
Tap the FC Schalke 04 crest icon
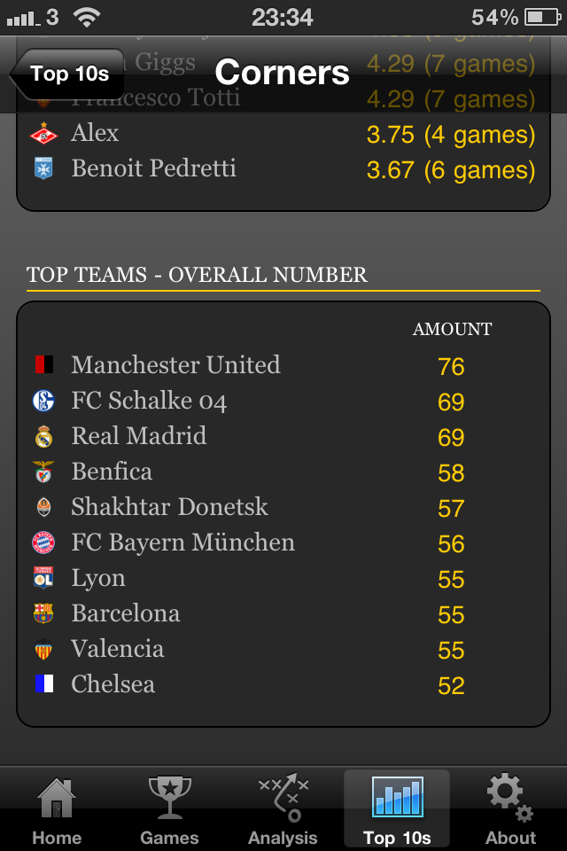(43, 401)
